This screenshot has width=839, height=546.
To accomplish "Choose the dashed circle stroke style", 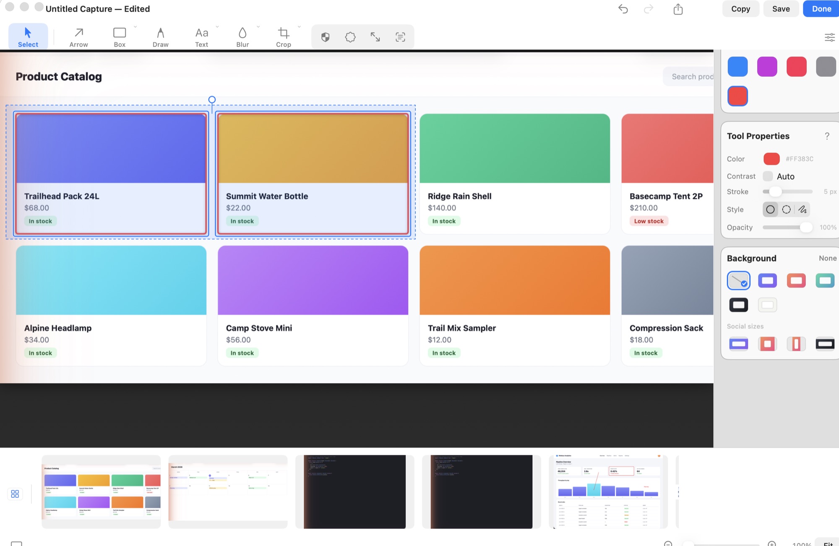I will 787,209.
